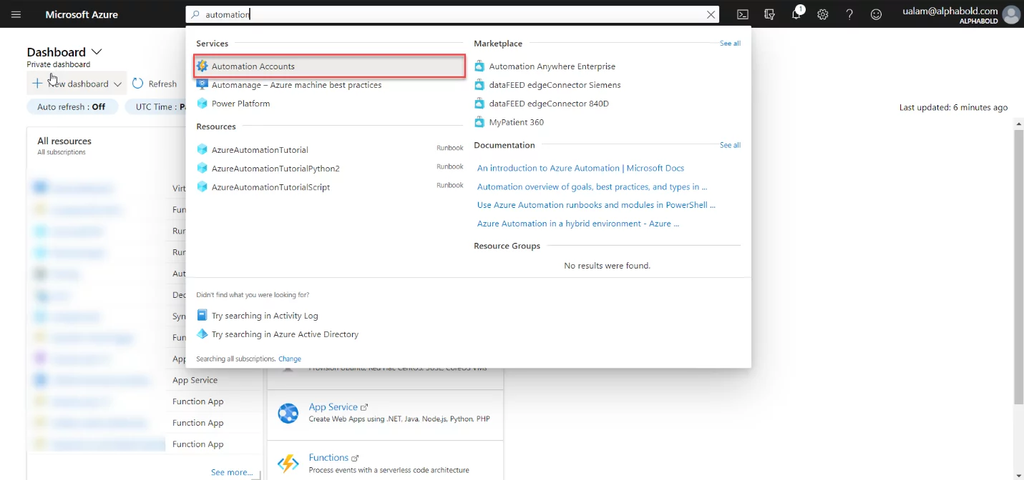This screenshot has height=480, width=1024.
Task: Click the MyPatient 360 marketplace icon
Action: 479,122
